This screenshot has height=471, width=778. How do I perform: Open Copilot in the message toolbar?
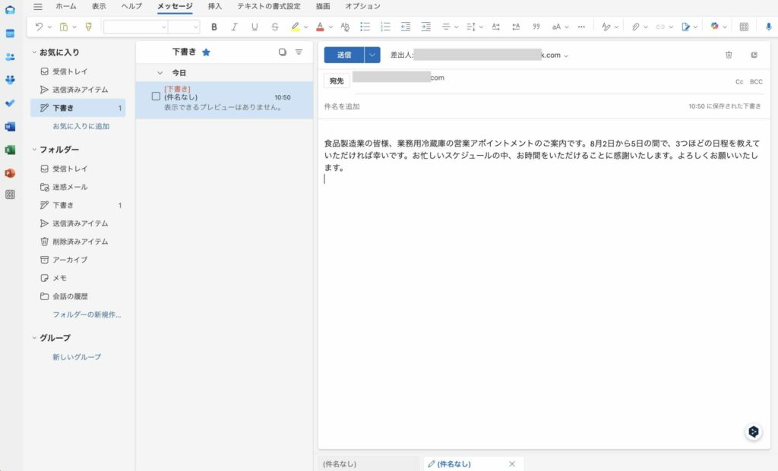(715, 27)
